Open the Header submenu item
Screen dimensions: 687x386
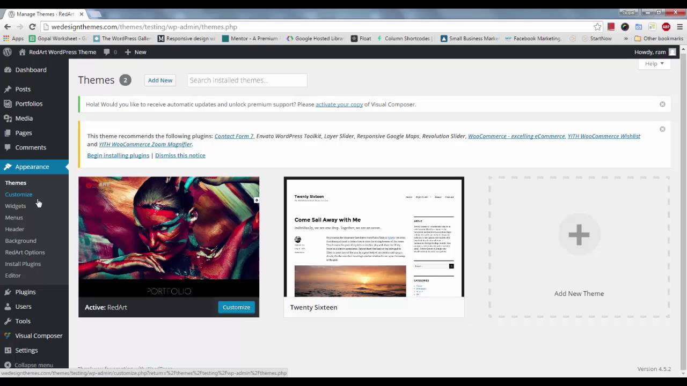click(14, 229)
